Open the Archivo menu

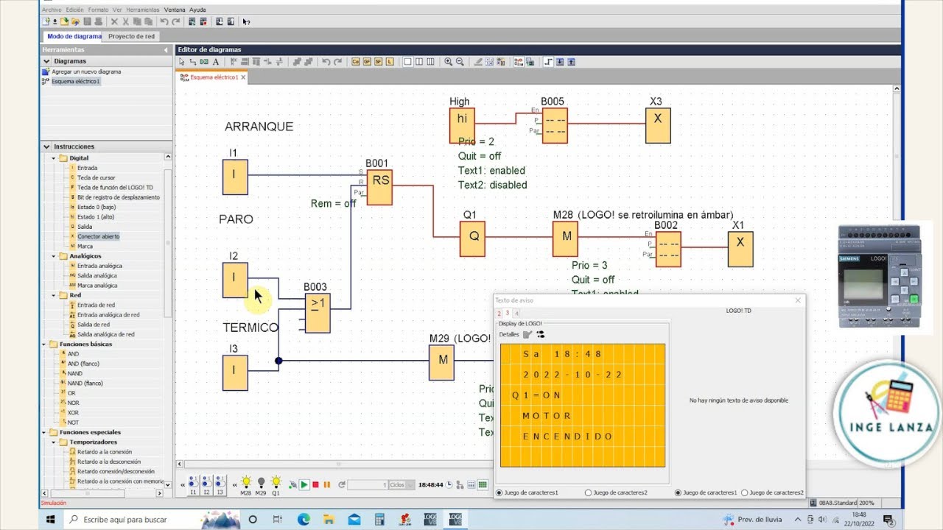(x=52, y=10)
